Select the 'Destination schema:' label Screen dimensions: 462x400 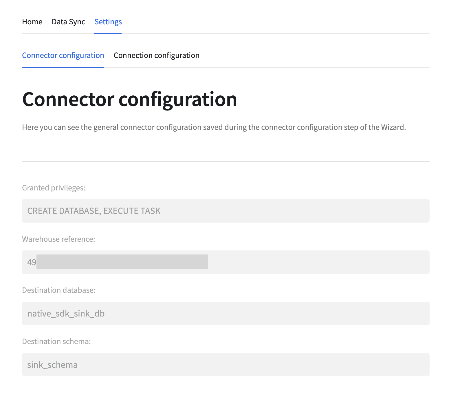[56, 341]
